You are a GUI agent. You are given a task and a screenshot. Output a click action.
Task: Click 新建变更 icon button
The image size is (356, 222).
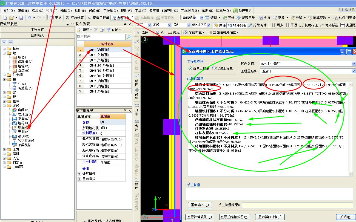(243, 11)
